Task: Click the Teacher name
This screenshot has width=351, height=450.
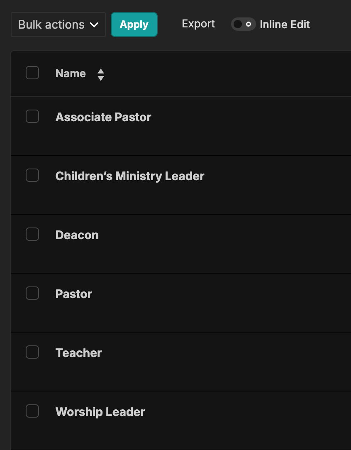Action: [x=79, y=353]
